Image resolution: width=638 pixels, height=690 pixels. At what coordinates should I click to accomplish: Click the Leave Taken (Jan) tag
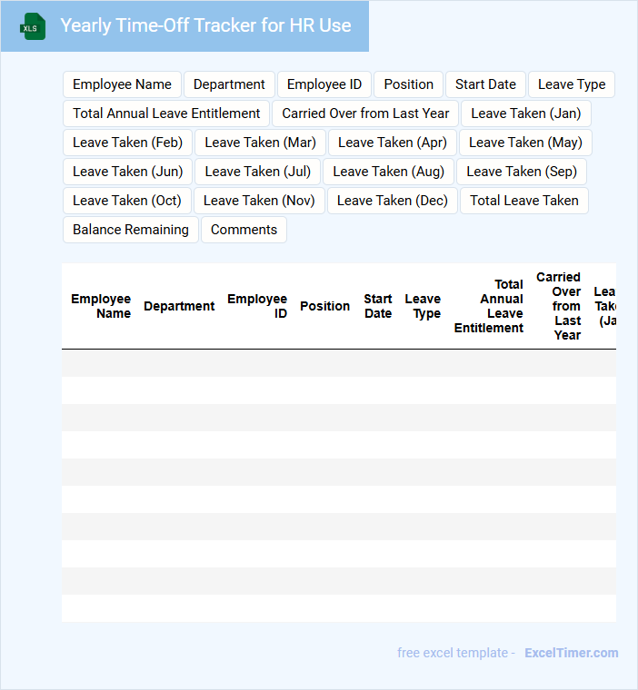(525, 113)
